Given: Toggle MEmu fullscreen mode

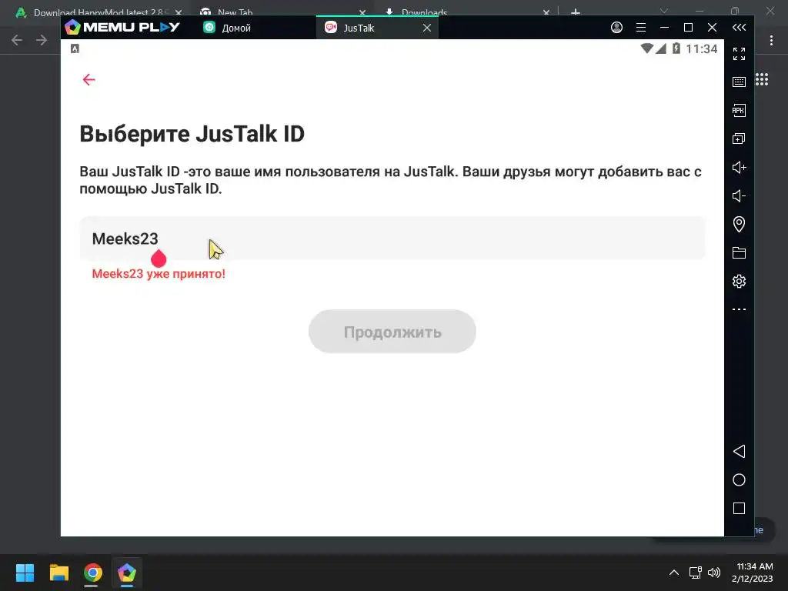Looking at the screenshot, I should pyautogui.click(x=739, y=54).
